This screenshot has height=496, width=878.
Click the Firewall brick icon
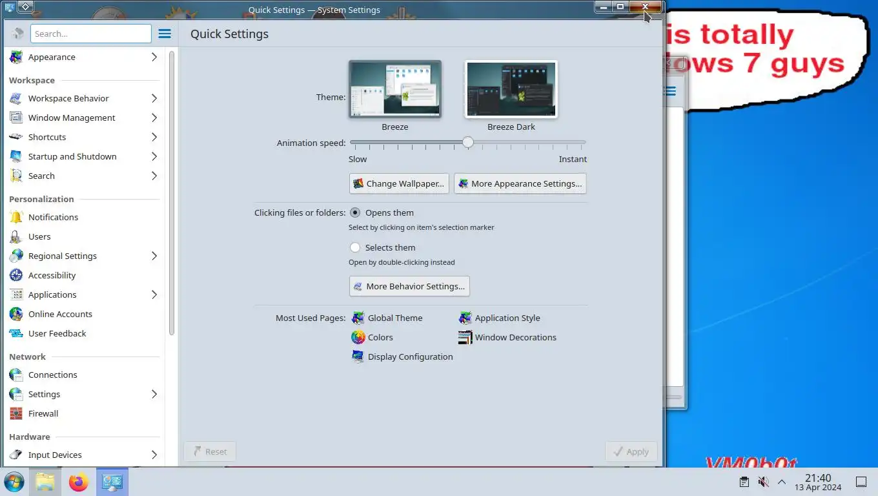[16, 413]
